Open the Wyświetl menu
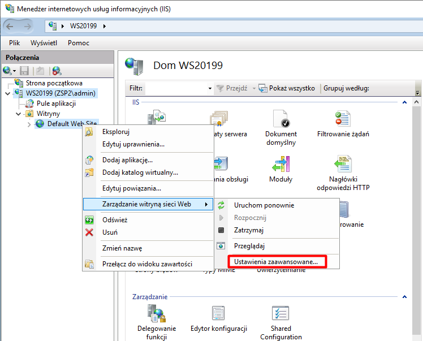Screen dimensions: 423x341 tap(44, 43)
